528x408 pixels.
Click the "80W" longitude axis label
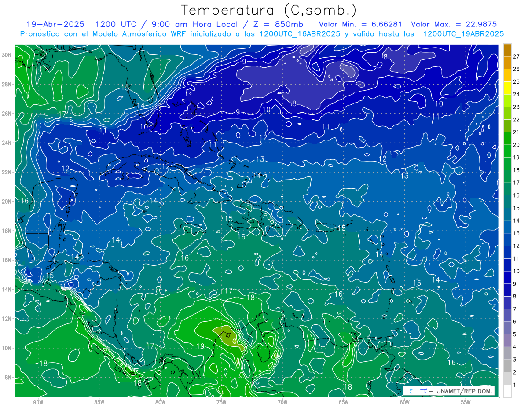(160, 402)
